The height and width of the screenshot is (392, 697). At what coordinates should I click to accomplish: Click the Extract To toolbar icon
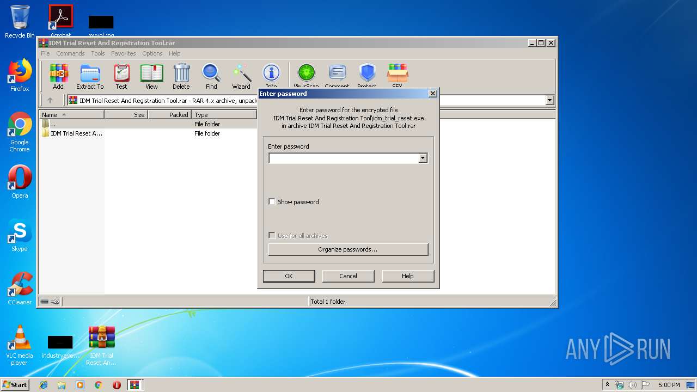pyautogui.click(x=90, y=76)
